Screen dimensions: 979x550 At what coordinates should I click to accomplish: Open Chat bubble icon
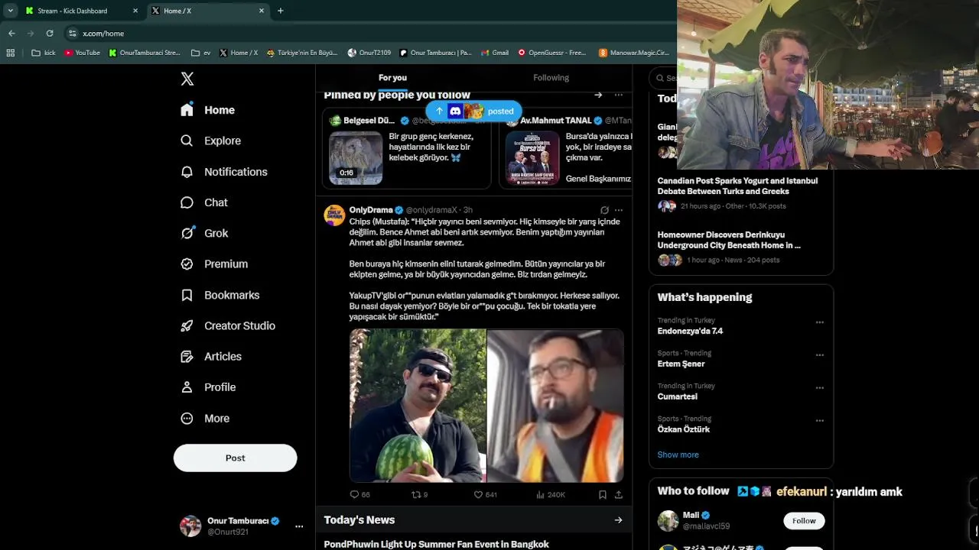click(x=187, y=202)
